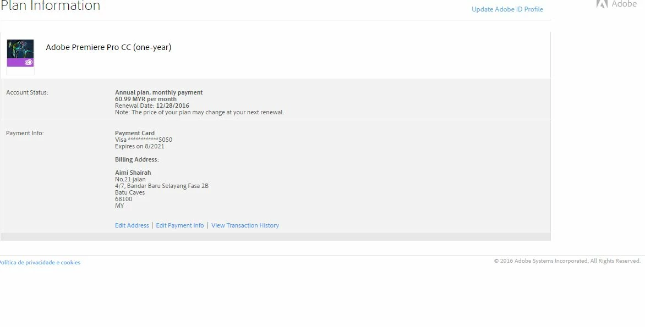
Task: Open the privacy and cookies policy link
Action: [x=40, y=263]
